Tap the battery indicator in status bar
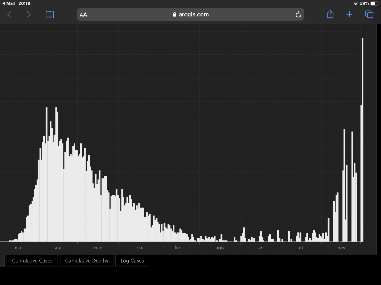381x285 pixels. point(374,3)
